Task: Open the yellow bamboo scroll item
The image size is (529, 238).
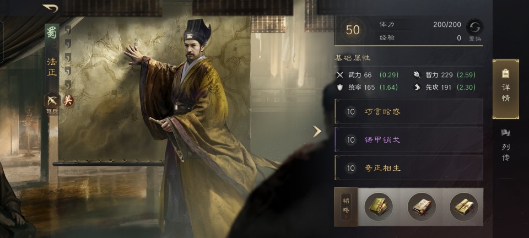Action: 464,207
